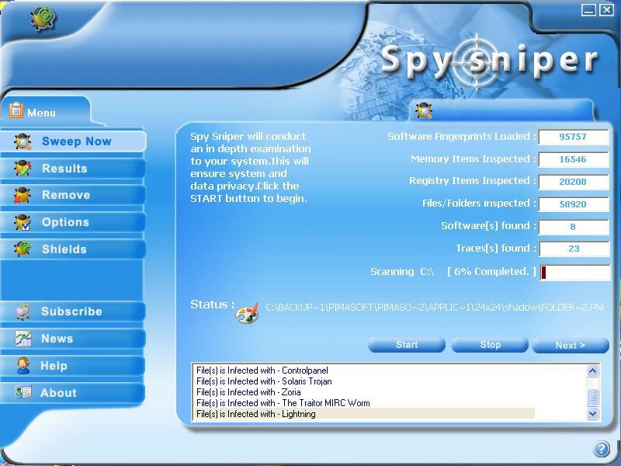Close the Spy Sniper window
Image resolution: width=621 pixels, height=466 pixels.
pos(606,10)
